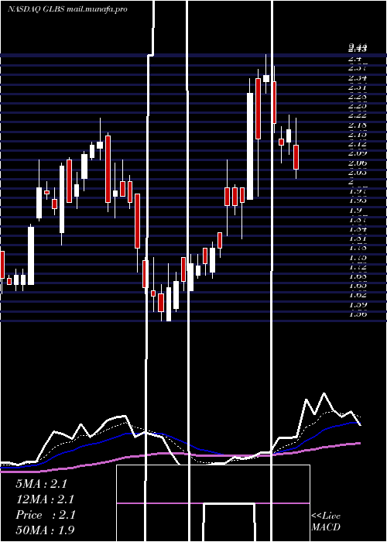Open the <<Live MACD link
Screen dimensions: 387x542
click(326, 521)
